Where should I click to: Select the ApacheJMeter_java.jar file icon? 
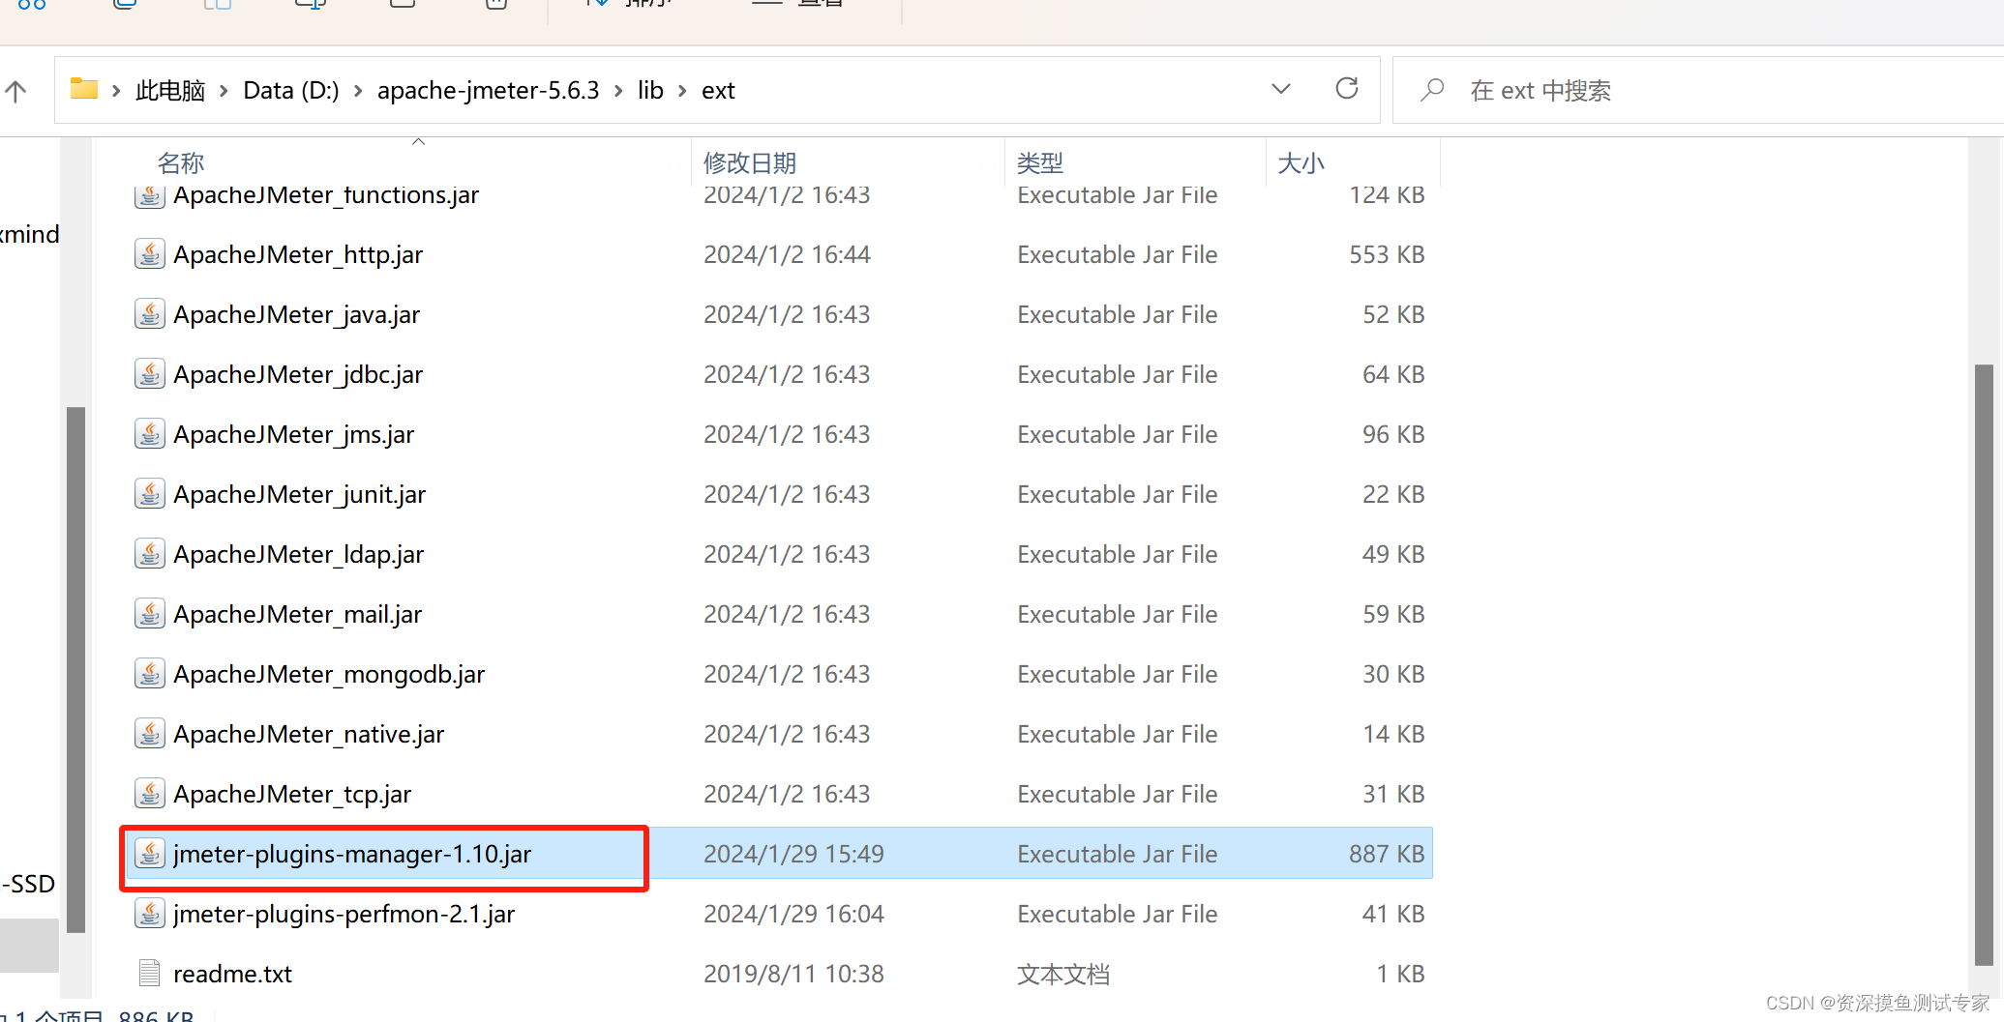149,314
